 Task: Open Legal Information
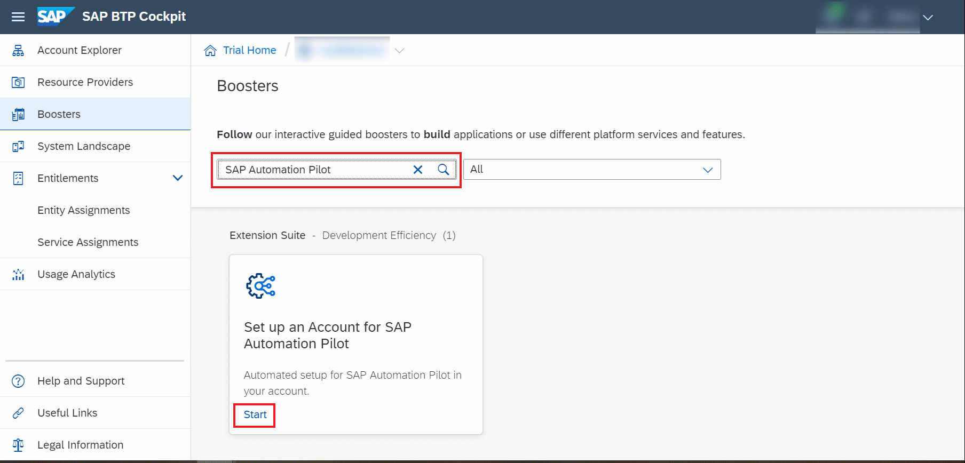81,445
